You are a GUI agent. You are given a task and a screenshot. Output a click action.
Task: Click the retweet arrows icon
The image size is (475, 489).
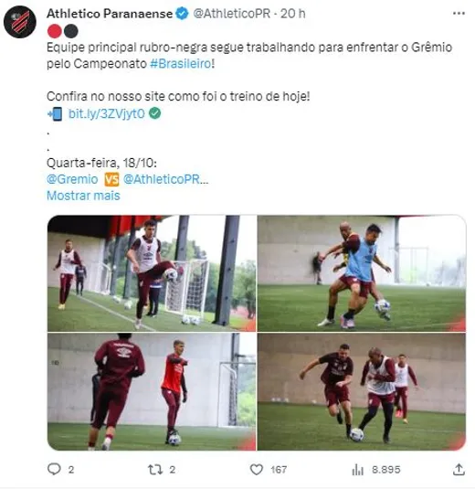(155, 470)
